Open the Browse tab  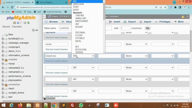[x=51, y=22]
